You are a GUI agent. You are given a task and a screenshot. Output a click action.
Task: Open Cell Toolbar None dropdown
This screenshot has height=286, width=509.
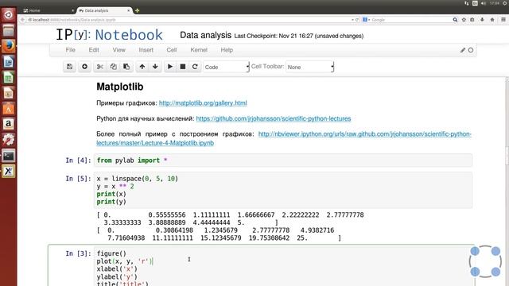pyautogui.click(x=309, y=67)
